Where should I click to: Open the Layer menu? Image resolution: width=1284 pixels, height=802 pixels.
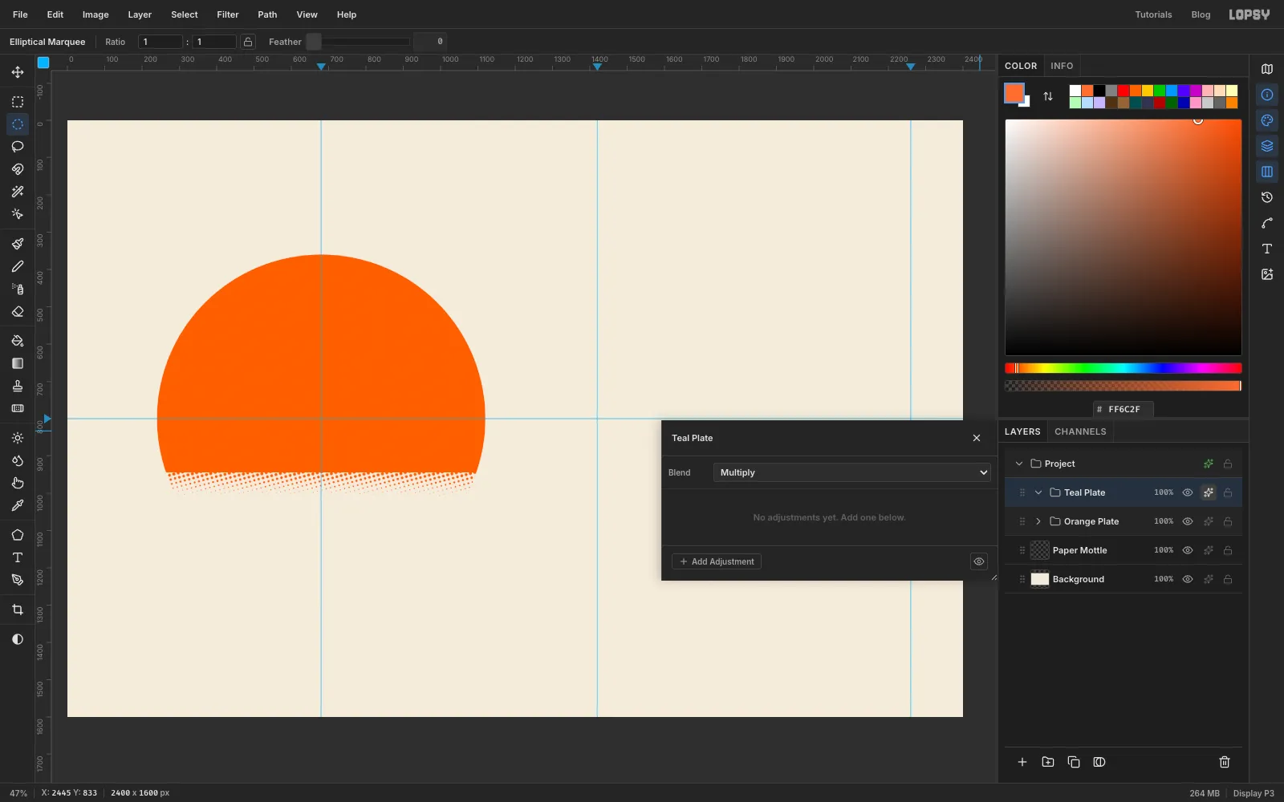pos(140,14)
